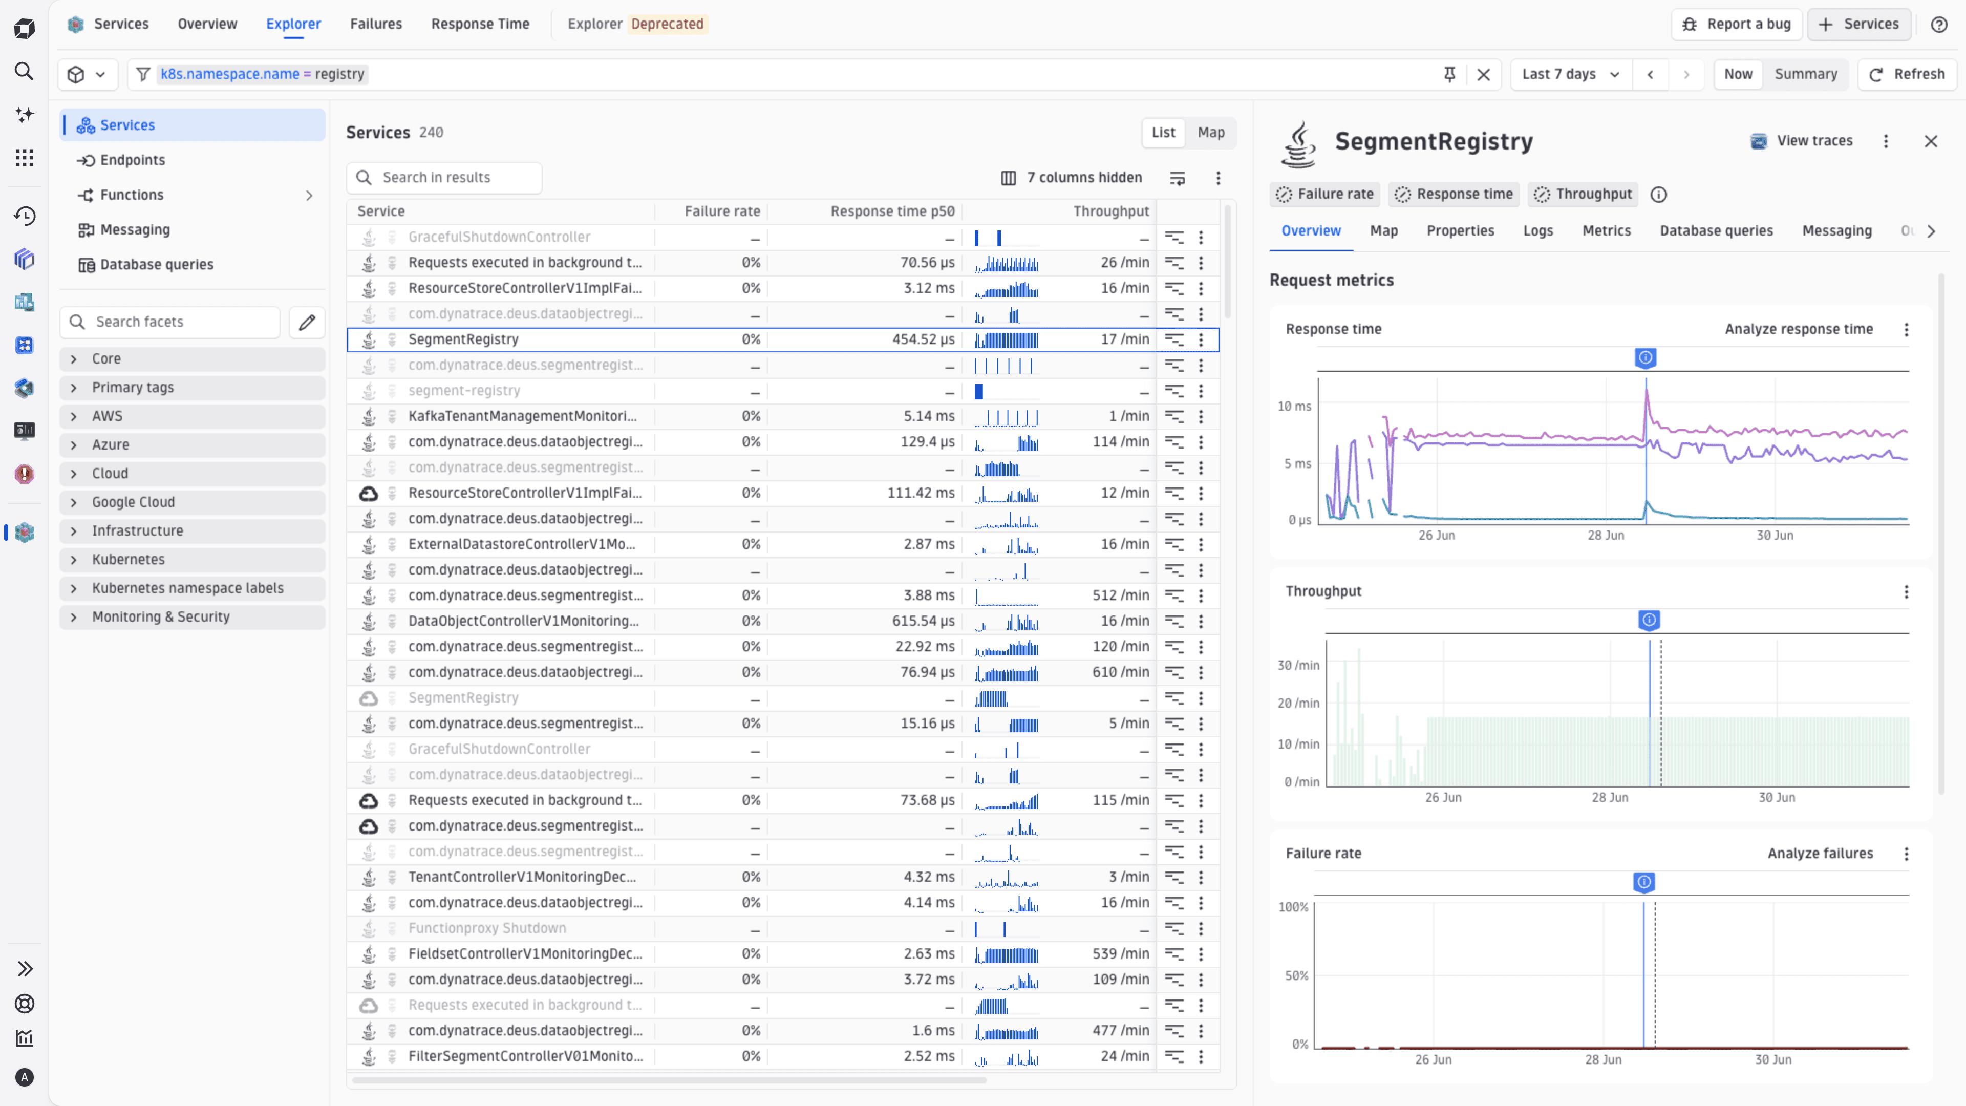This screenshot has height=1106, width=1966.
Task: Open Response time chart options menu
Action: [x=1907, y=330]
